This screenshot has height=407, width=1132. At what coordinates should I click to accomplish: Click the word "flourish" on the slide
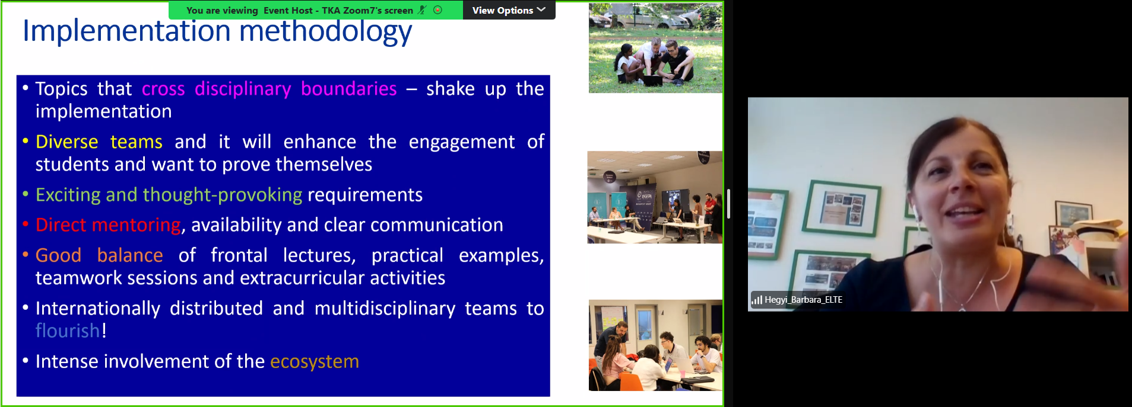68,331
